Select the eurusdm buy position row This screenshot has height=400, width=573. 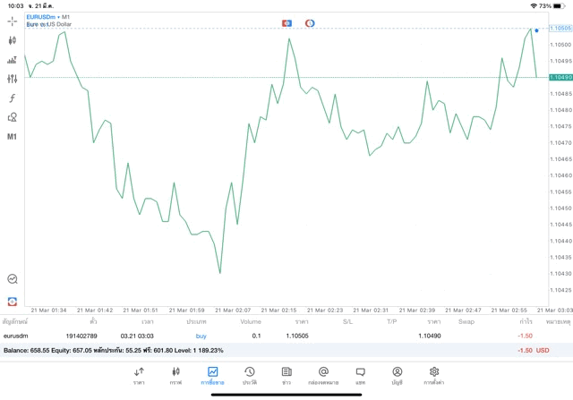(x=269, y=336)
